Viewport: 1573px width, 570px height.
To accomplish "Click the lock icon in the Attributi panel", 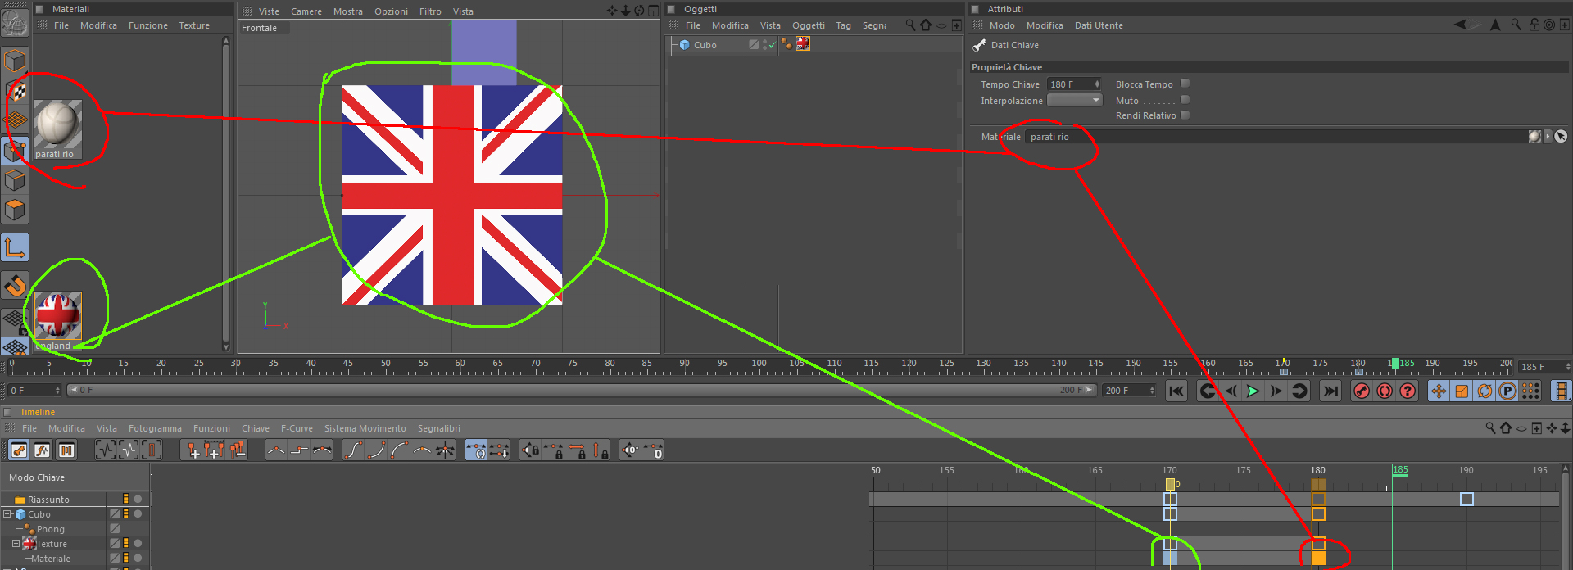I will pos(1534,25).
